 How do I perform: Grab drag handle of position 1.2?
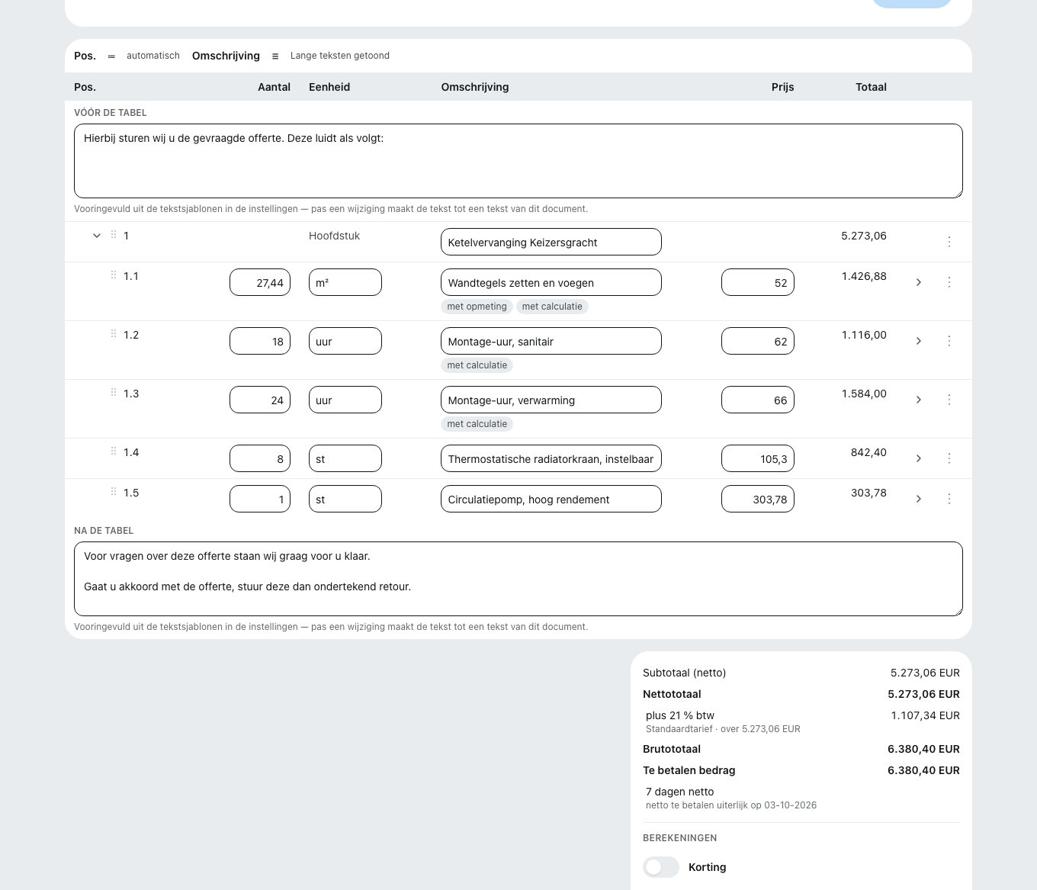[114, 334]
